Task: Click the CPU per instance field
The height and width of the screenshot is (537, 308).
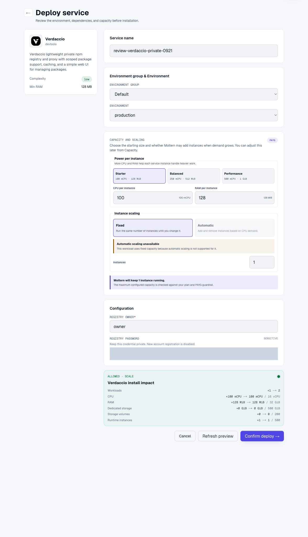Action: point(153,198)
